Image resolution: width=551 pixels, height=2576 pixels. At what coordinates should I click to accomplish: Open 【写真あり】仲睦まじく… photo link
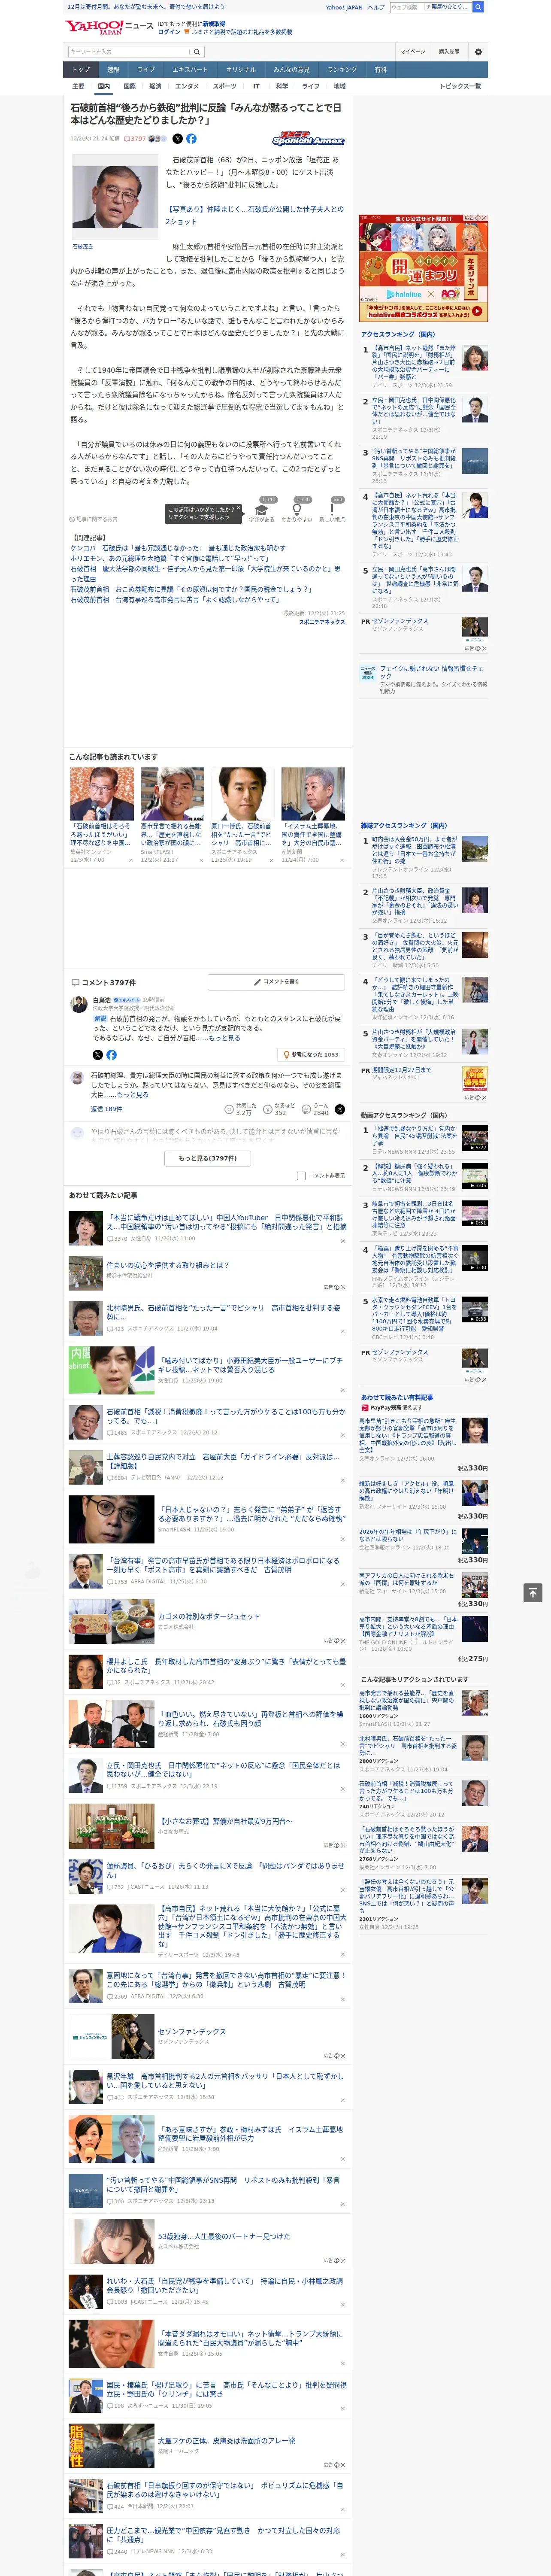[x=254, y=215]
